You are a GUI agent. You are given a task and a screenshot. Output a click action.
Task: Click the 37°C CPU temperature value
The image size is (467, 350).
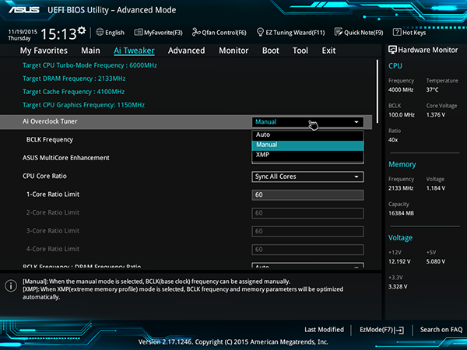click(432, 89)
